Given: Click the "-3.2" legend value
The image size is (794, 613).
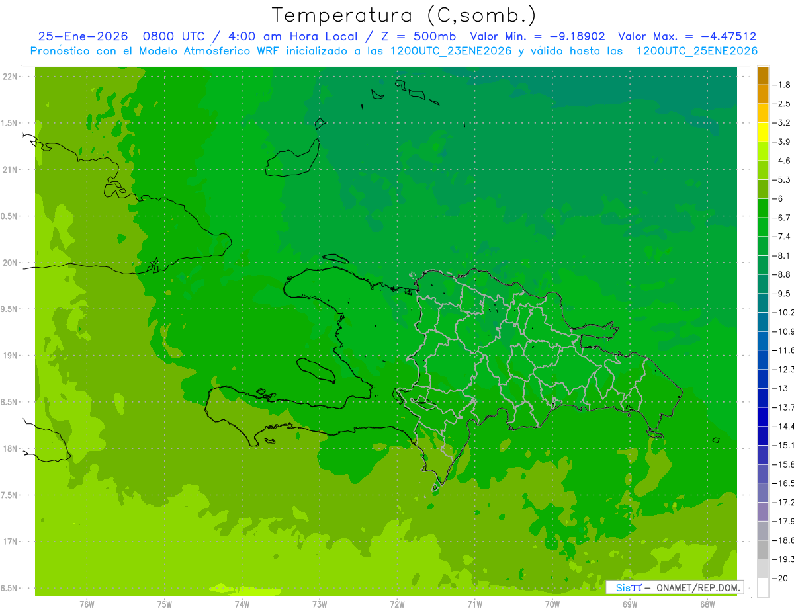Looking at the screenshot, I should click(781, 123).
